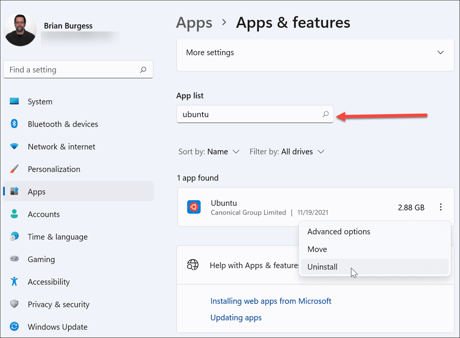Click the 2.88 GB size value
This screenshot has width=460, height=338.
[x=411, y=207]
